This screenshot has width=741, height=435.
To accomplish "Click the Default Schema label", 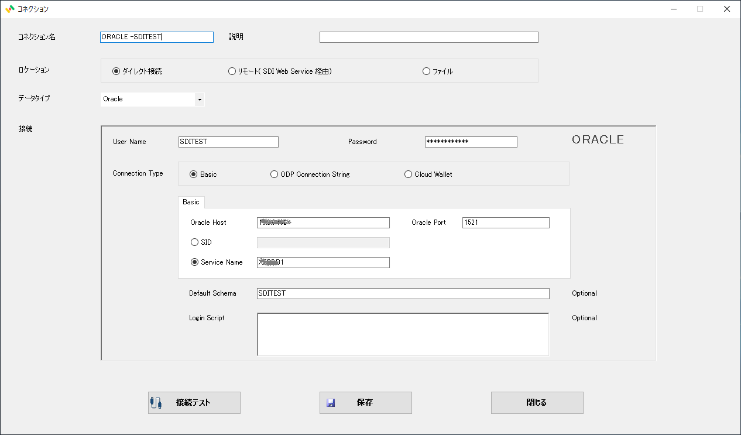I will 212,293.
